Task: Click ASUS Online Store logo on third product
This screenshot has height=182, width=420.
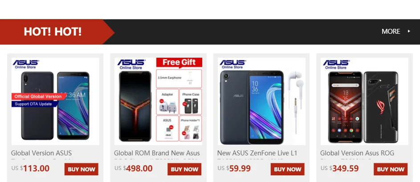Action: tap(232, 64)
